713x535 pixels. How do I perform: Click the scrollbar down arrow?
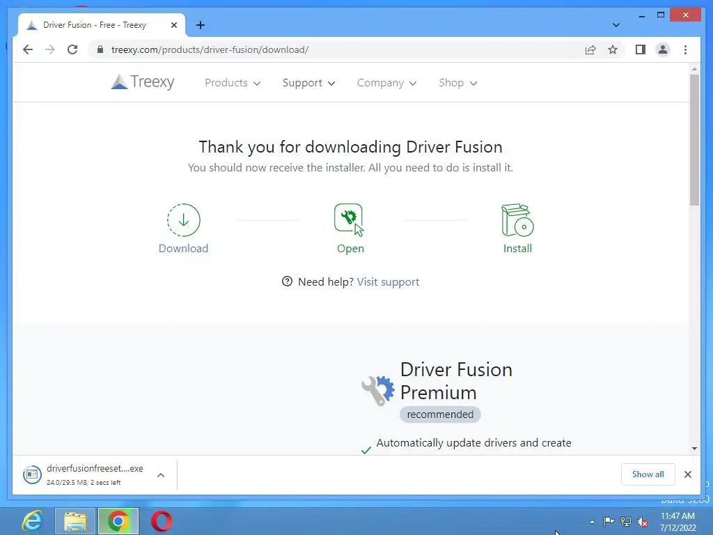(x=694, y=449)
